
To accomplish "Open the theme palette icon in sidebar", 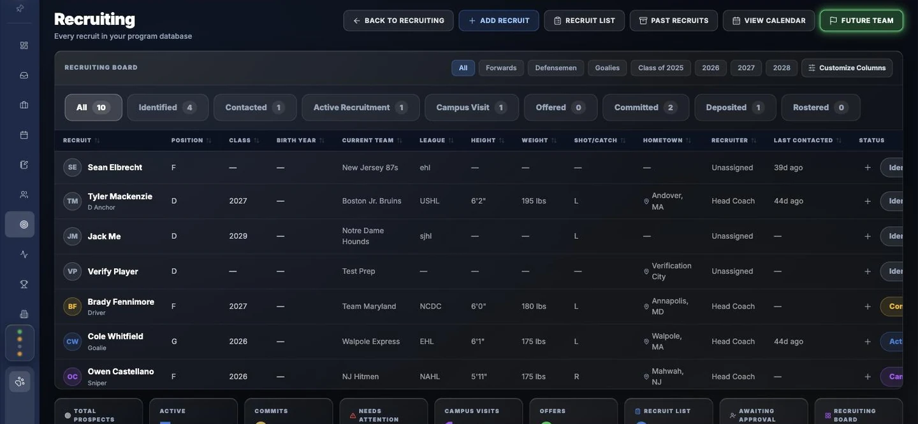I will coord(20,381).
